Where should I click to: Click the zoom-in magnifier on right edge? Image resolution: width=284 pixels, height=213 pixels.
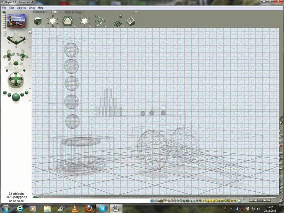281,184
